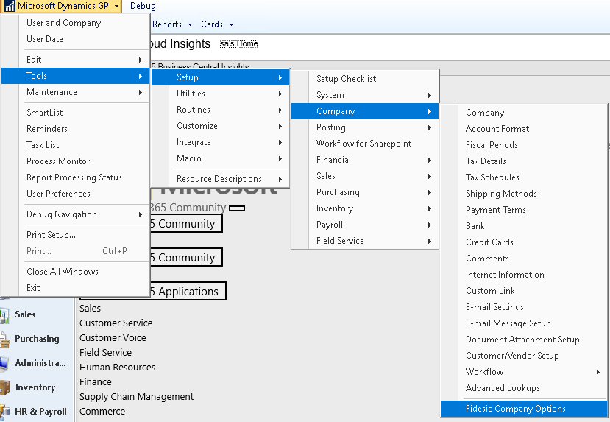Open E-mail Settings
This screenshot has height=422, width=610.
[524, 307]
